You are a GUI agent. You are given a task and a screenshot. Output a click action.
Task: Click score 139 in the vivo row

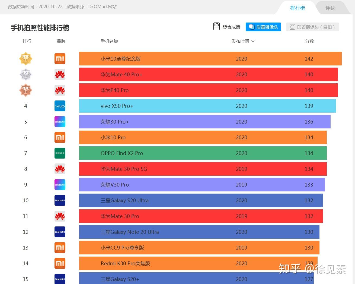tap(309, 106)
